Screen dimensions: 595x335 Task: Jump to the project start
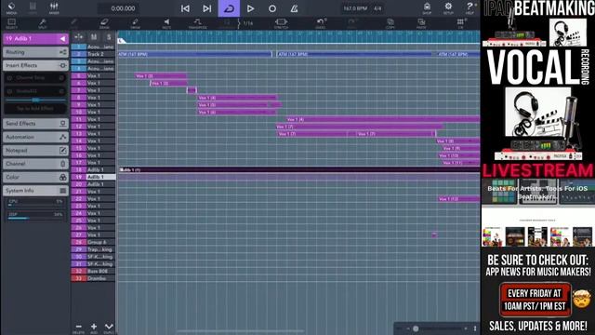click(x=185, y=8)
